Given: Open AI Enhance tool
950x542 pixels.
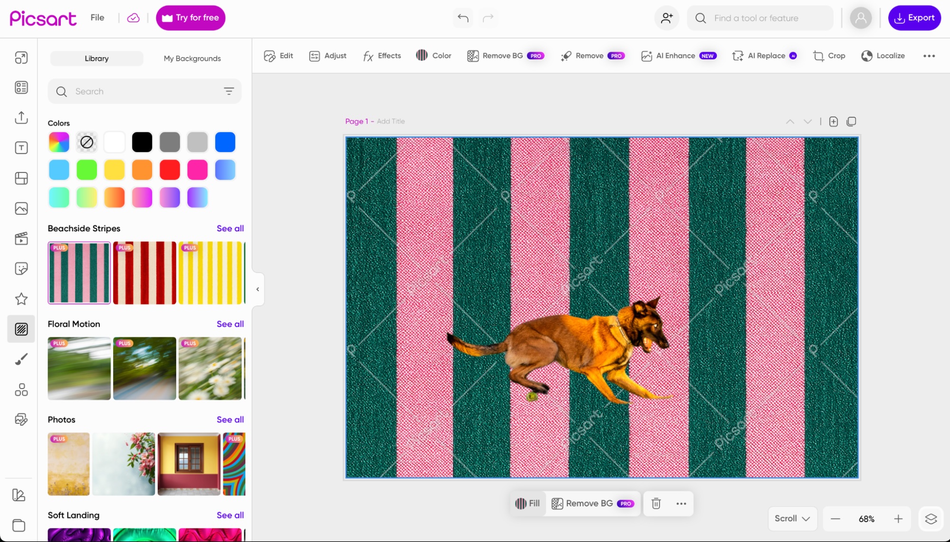Looking at the screenshot, I should [679, 56].
